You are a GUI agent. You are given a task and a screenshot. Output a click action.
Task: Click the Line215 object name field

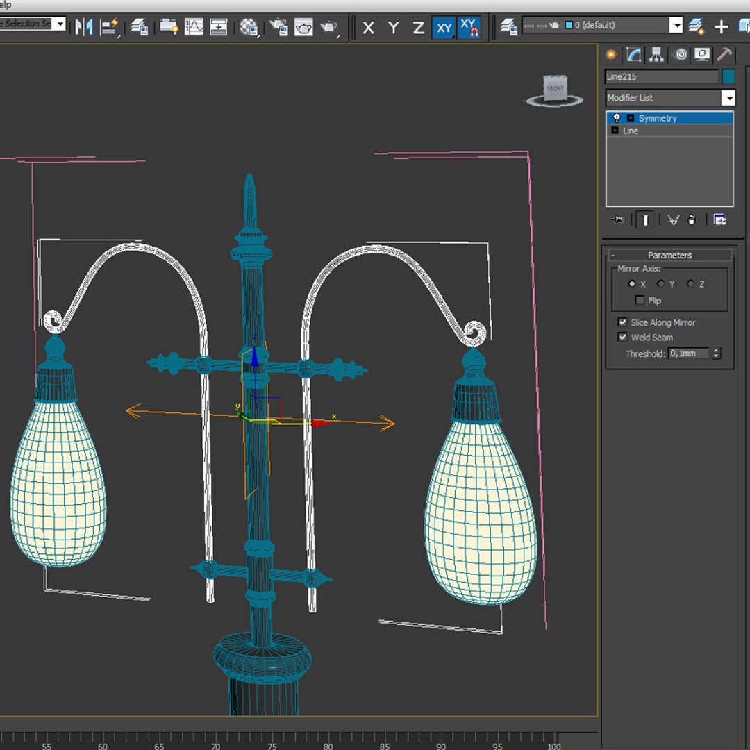(661, 76)
